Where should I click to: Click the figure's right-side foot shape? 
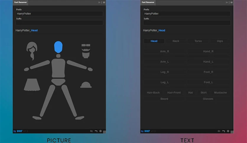80,118
